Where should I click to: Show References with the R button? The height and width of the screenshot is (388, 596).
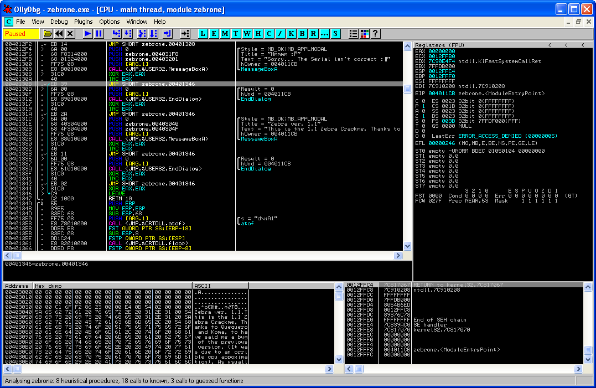(313, 33)
